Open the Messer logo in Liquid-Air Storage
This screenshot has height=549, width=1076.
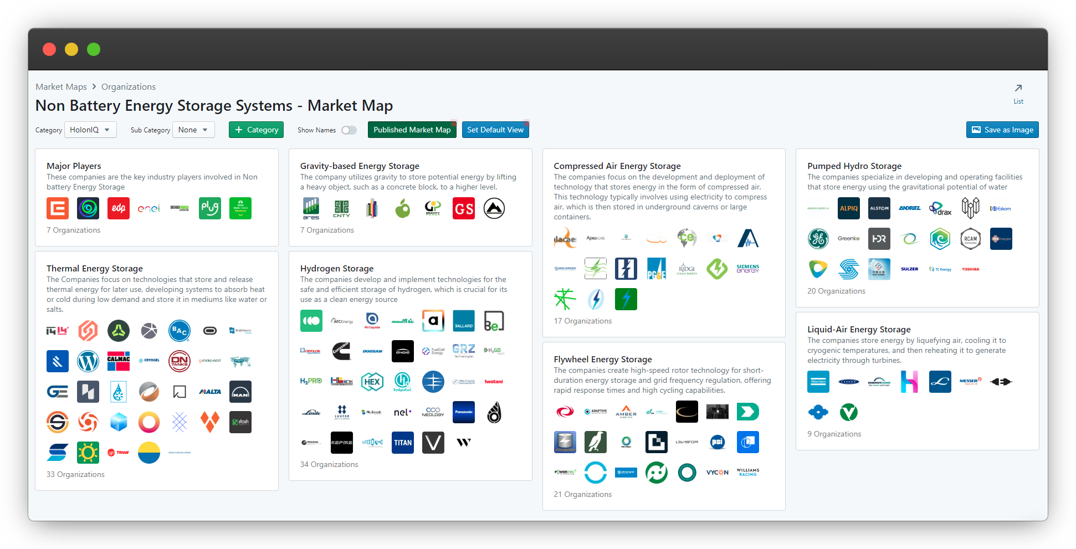[971, 382]
